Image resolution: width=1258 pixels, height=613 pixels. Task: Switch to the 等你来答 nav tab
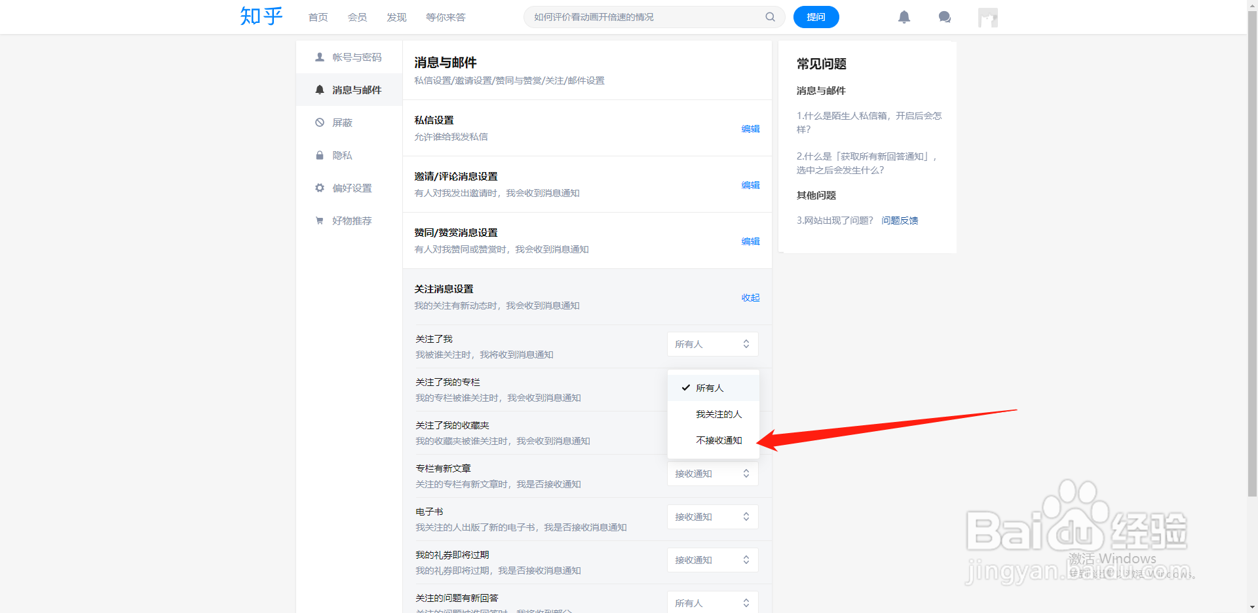point(446,17)
